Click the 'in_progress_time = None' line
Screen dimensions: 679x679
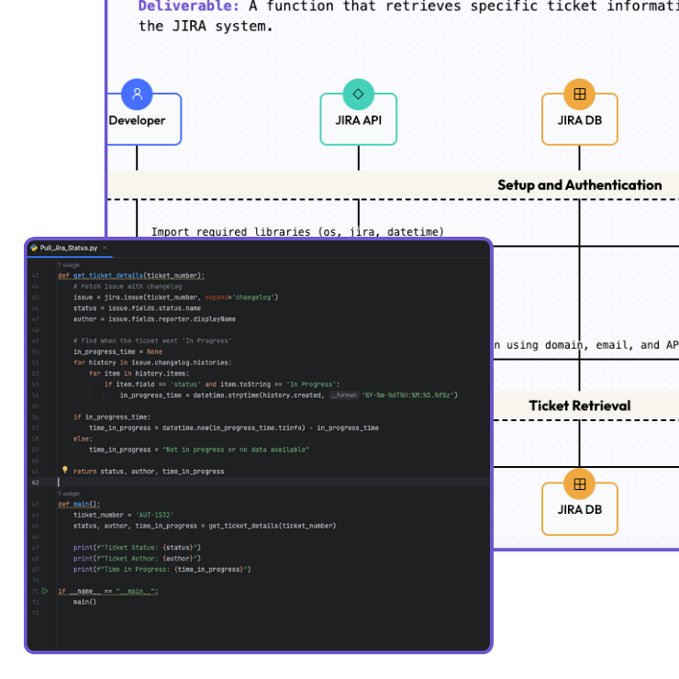(117, 351)
